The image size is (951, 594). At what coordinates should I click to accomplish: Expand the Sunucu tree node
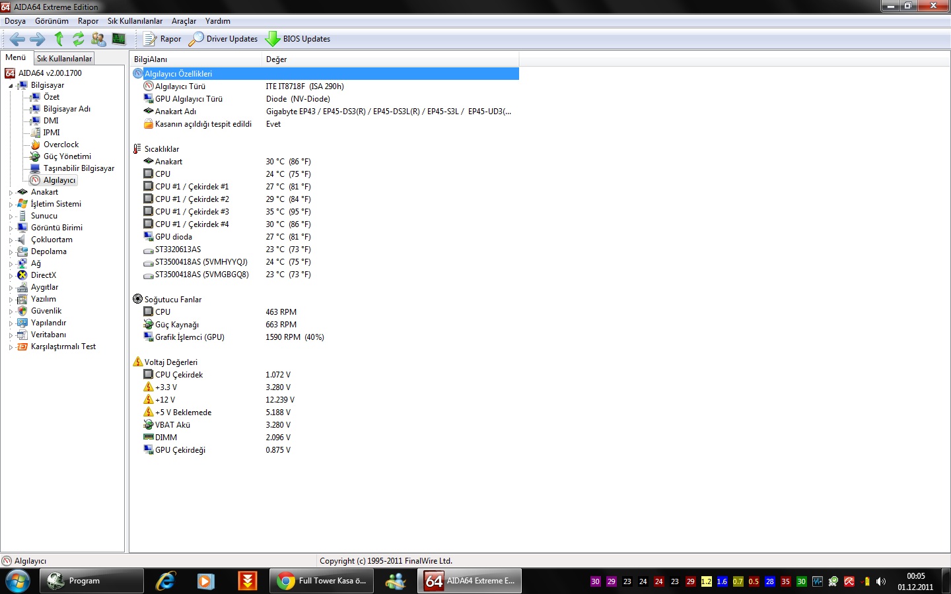11,216
